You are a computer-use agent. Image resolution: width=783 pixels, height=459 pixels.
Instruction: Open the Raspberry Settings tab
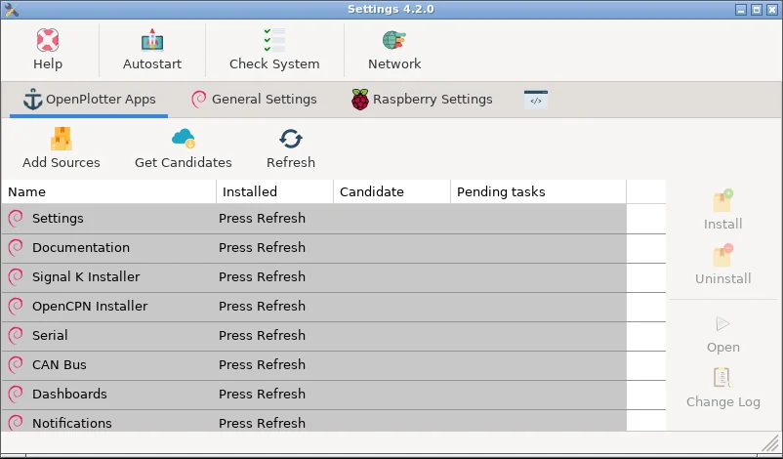pyautogui.click(x=422, y=100)
